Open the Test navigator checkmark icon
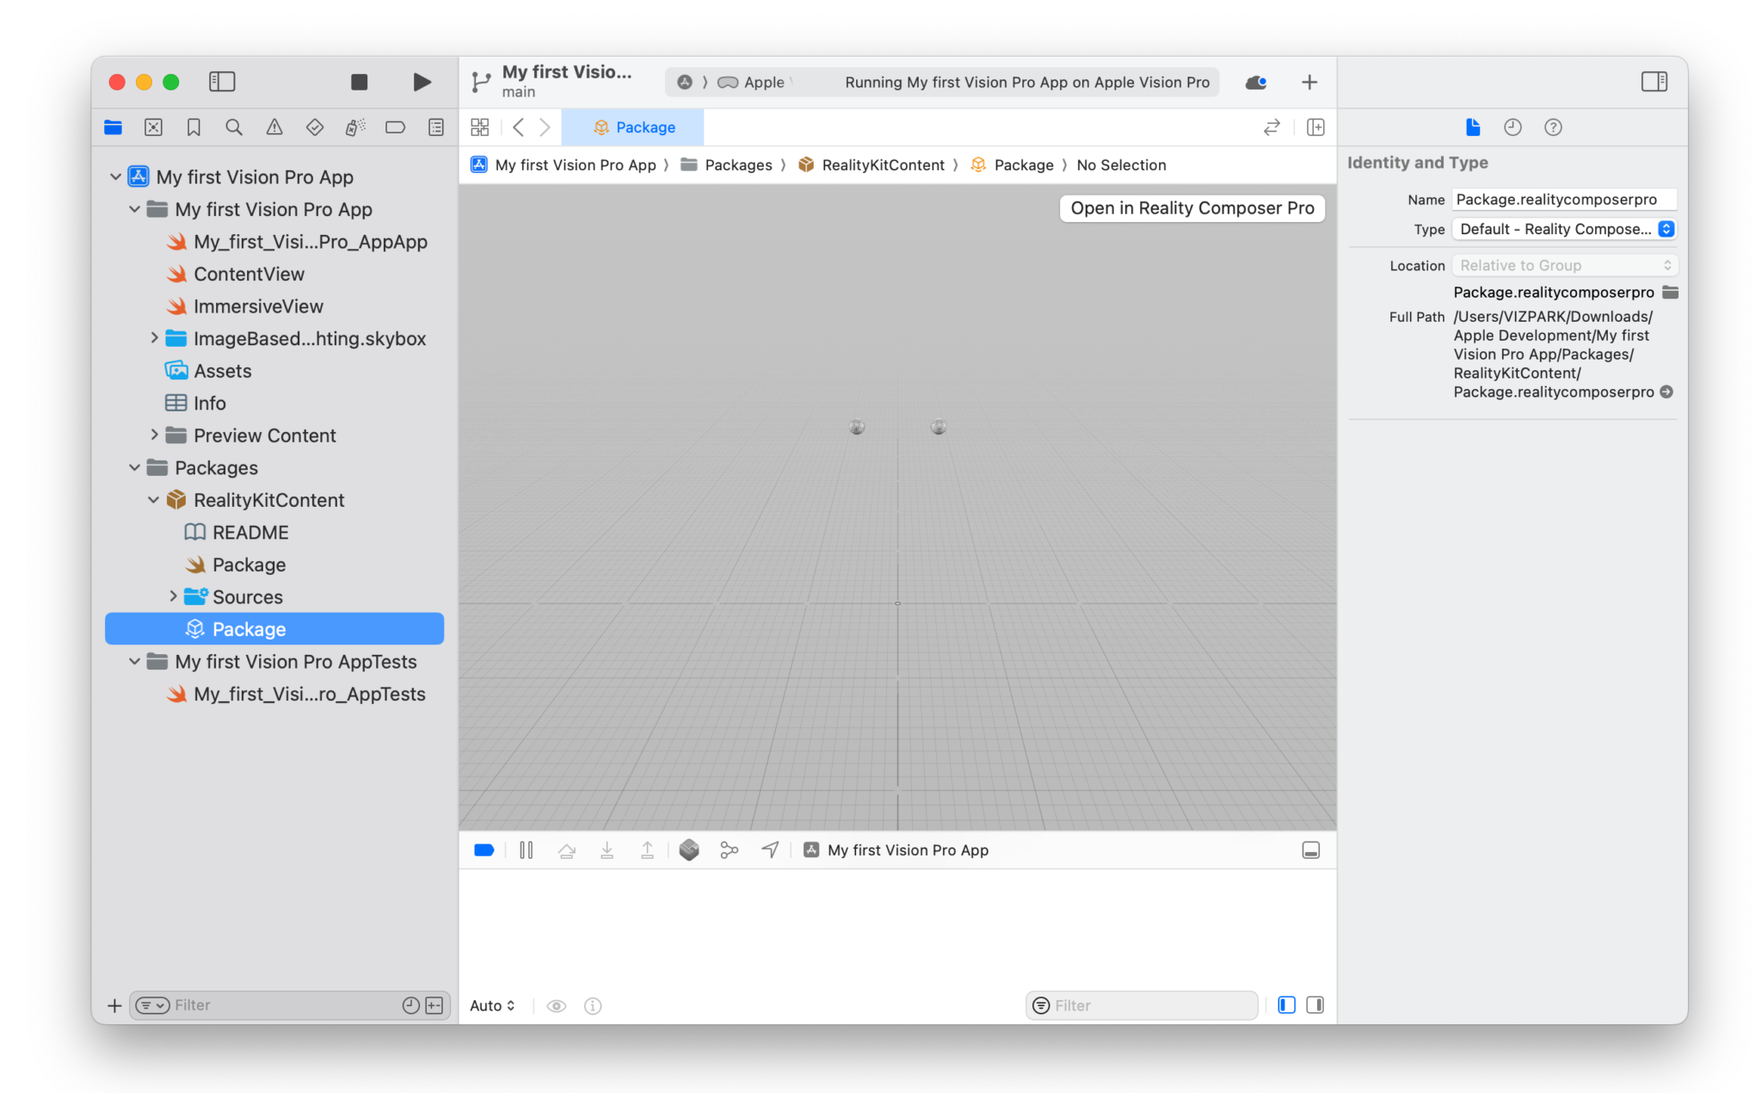The height and width of the screenshot is (1093, 1762). click(x=314, y=127)
